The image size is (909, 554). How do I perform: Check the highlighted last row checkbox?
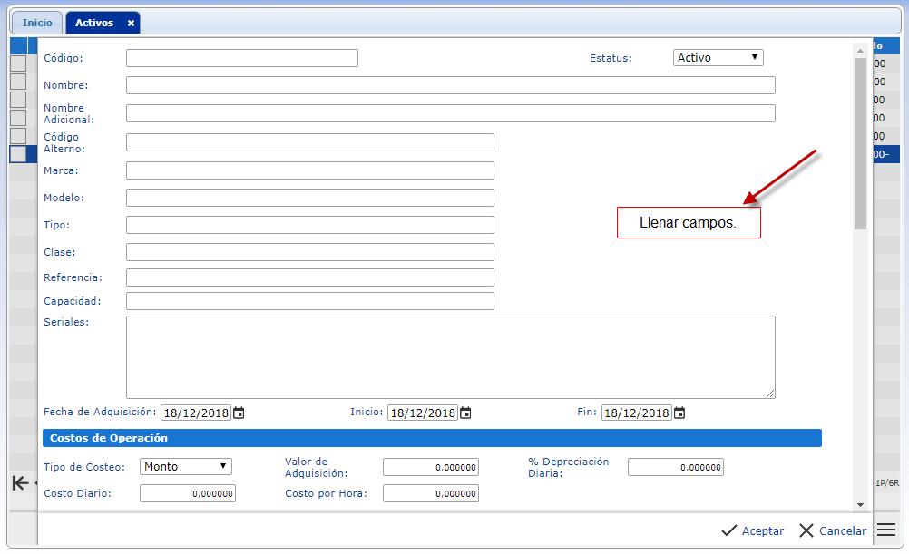click(x=18, y=154)
